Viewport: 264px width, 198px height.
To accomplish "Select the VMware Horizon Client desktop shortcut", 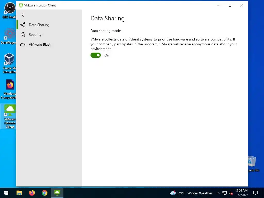I will [x=9, y=116].
